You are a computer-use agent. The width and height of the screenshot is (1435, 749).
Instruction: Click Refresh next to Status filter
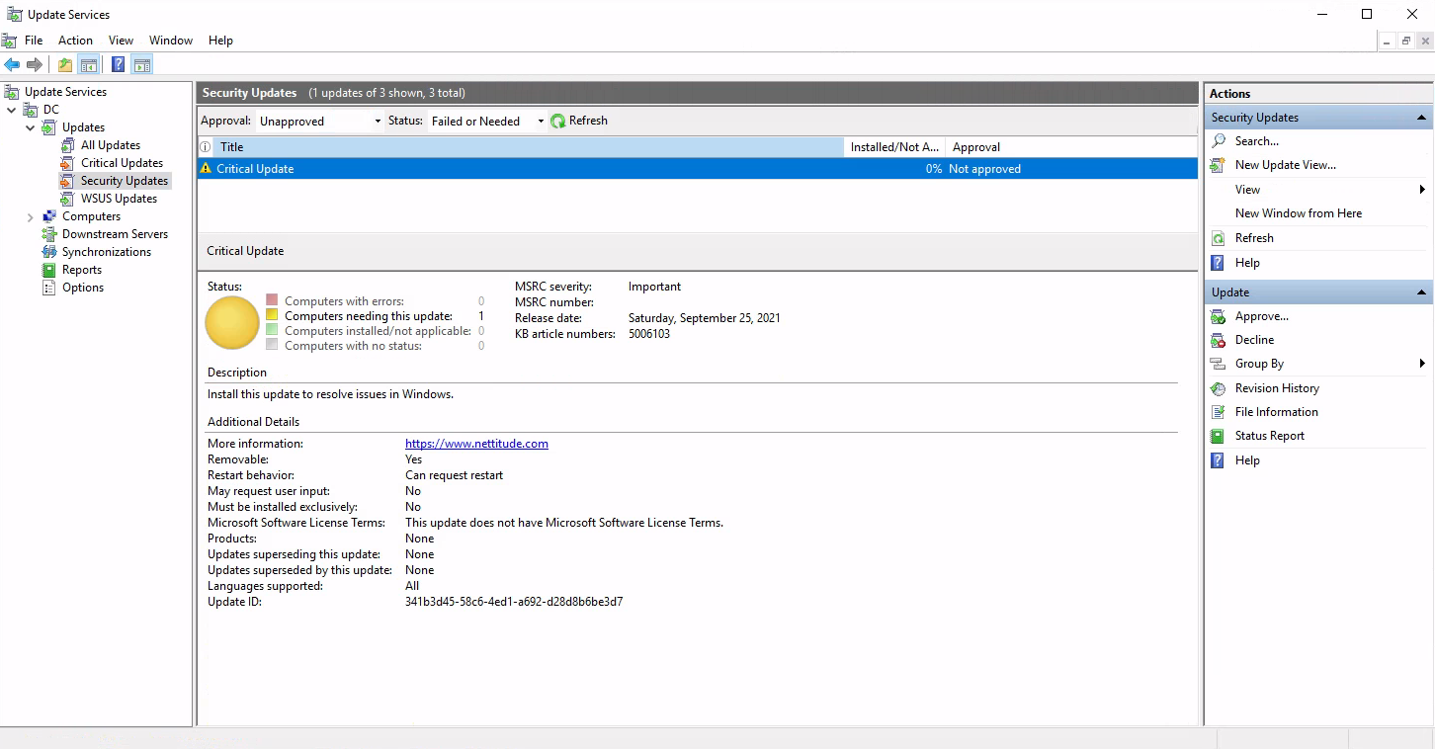579,121
